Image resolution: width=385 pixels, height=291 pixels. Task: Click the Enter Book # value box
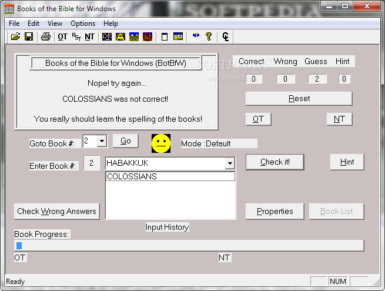tap(92, 163)
